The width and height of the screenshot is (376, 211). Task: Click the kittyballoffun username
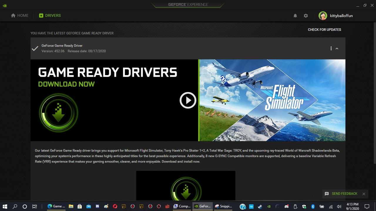341,16
